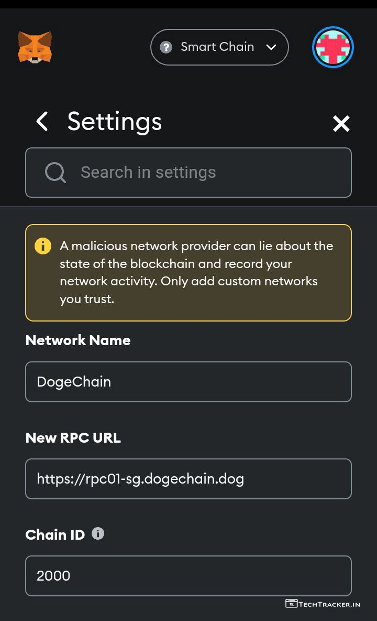
Task: Click the MetaMask fox logo
Action: [x=35, y=47]
